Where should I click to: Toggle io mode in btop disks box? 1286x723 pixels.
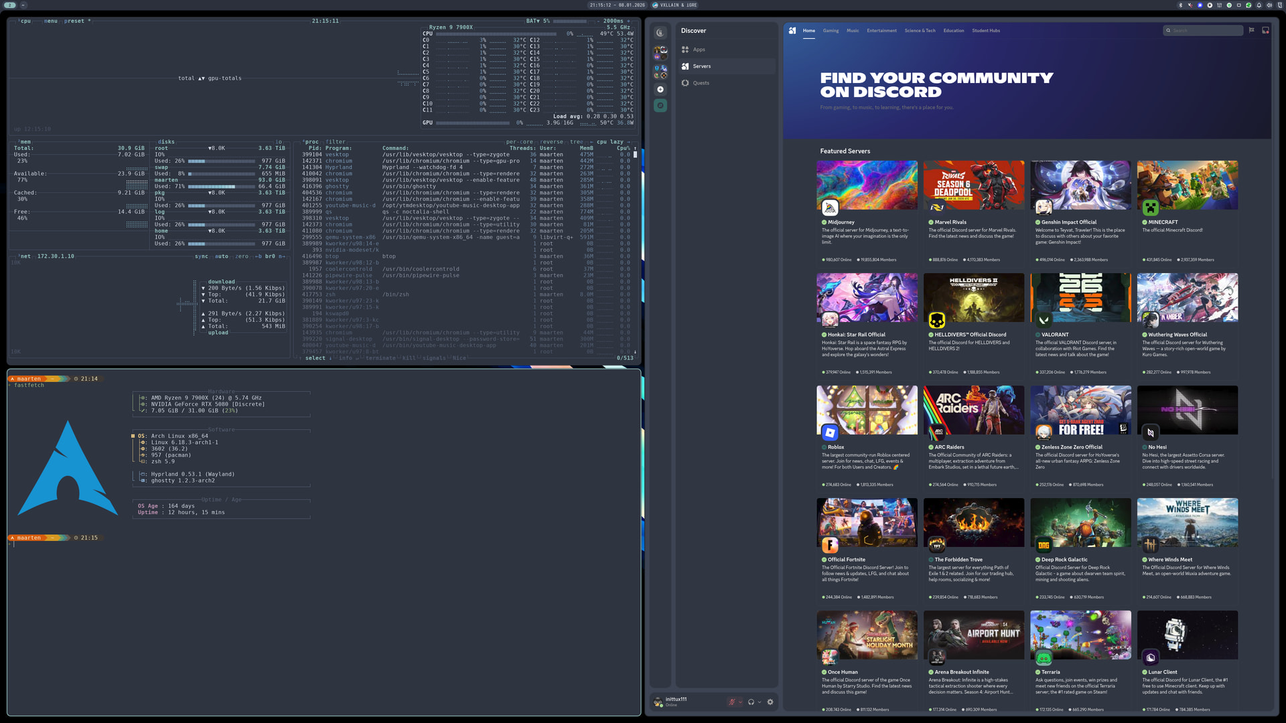pyautogui.click(x=279, y=142)
